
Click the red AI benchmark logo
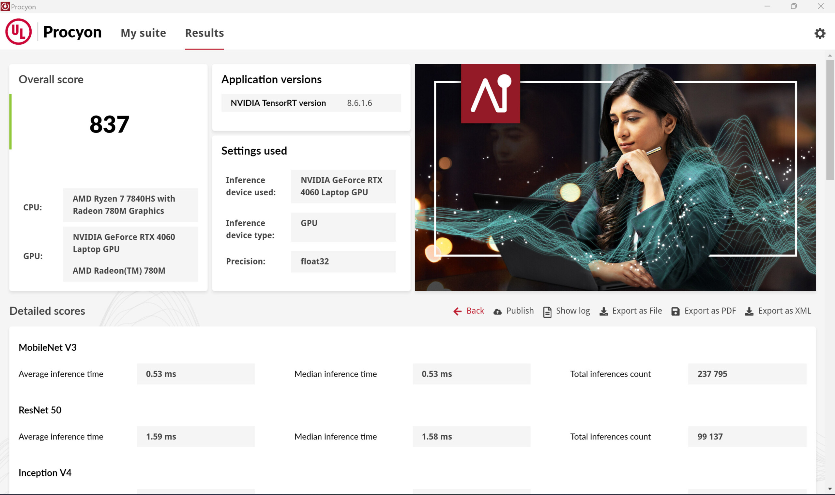pyautogui.click(x=490, y=94)
